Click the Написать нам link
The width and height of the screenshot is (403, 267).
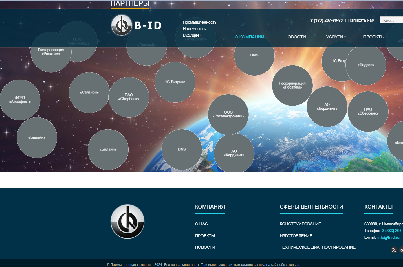[361, 20]
